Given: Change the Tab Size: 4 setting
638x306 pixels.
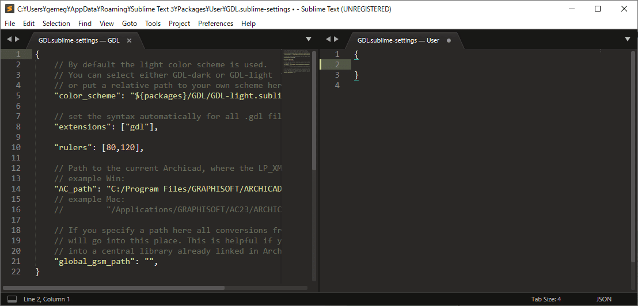Looking at the screenshot, I should tap(546, 299).
